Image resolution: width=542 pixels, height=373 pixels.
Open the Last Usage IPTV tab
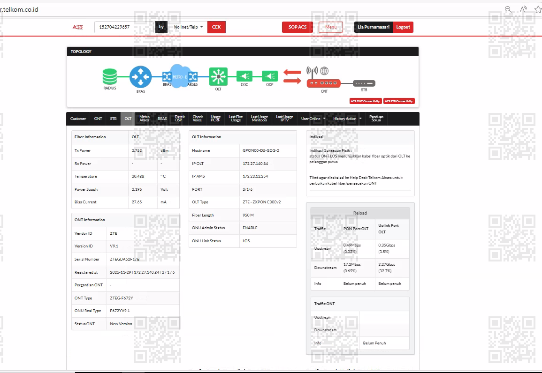coord(284,119)
